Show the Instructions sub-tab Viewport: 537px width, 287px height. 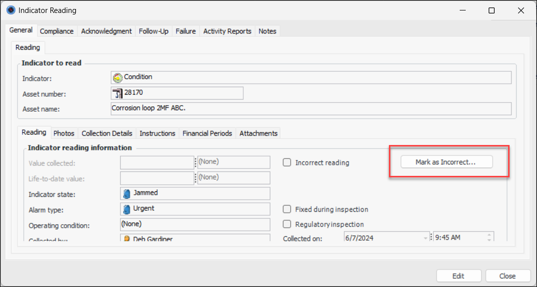pyautogui.click(x=158, y=134)
